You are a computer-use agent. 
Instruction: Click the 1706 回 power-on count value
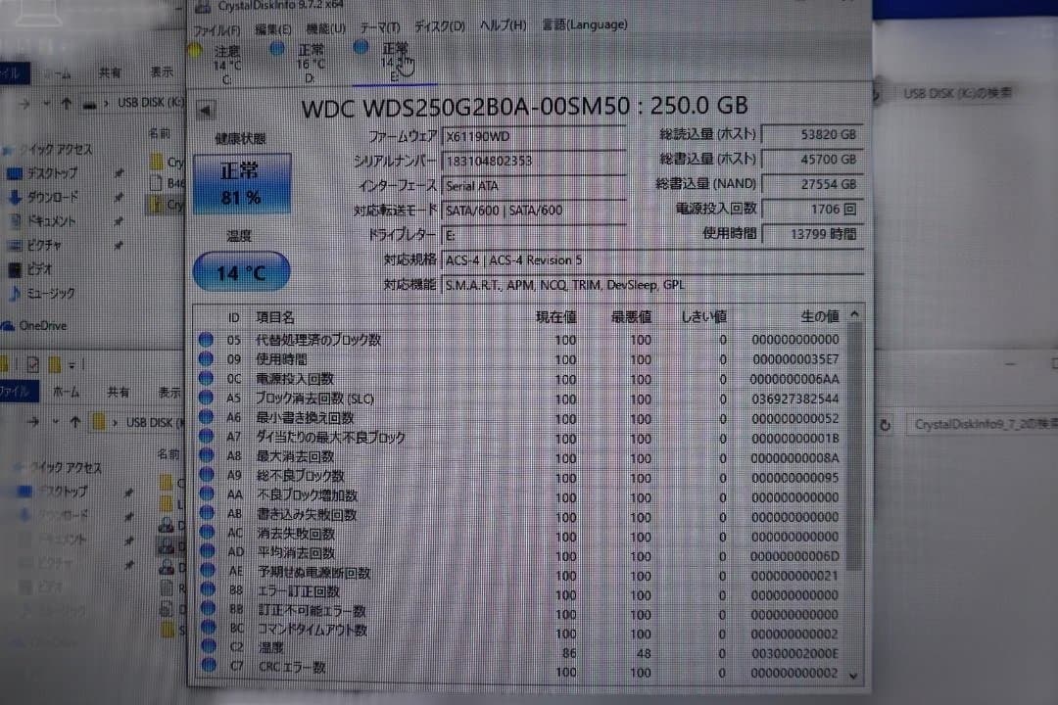(812, 210)
